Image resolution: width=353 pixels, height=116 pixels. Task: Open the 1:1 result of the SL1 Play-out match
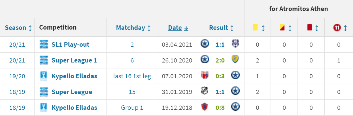(220, 44)
